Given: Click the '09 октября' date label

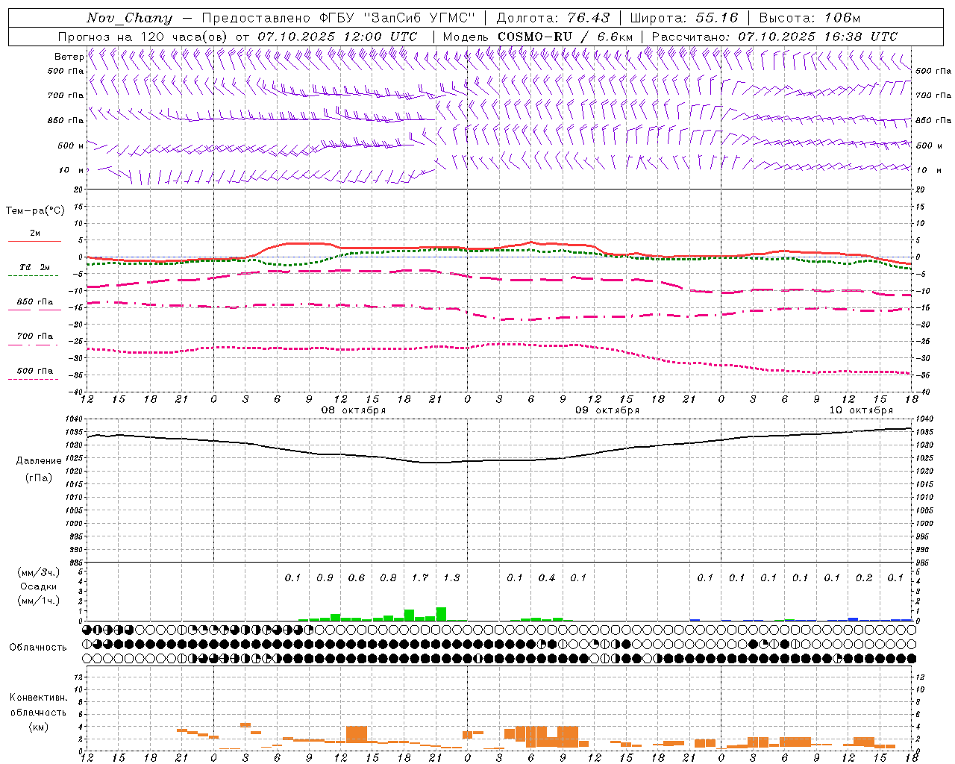Looking at the screenshot, I should click(607, 410).
